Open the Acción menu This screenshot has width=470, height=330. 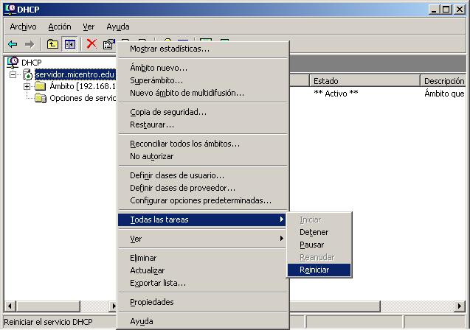pyautogui.click(x=60, y=27)
